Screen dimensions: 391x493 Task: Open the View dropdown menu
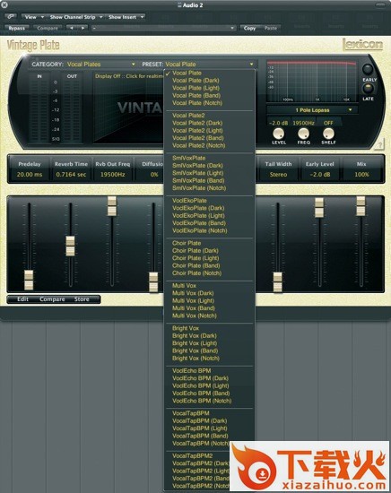tap(33, 17)
